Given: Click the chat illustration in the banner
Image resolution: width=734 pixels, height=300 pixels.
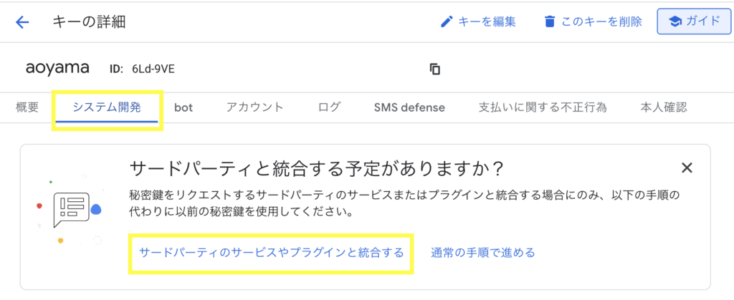Looking at the screenshot, I should tap(72, 208).
